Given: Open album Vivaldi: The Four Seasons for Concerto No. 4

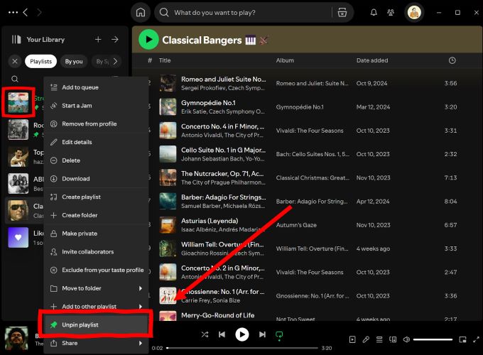Looking at the screenshot, I should 310,131.
